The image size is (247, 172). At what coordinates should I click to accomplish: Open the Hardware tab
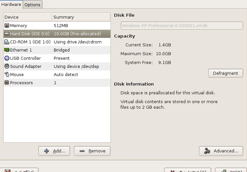point(11,5)
